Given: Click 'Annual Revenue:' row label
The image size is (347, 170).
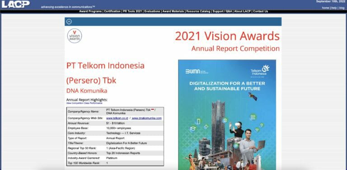Looking at the screenshot, I should (78, 123).
